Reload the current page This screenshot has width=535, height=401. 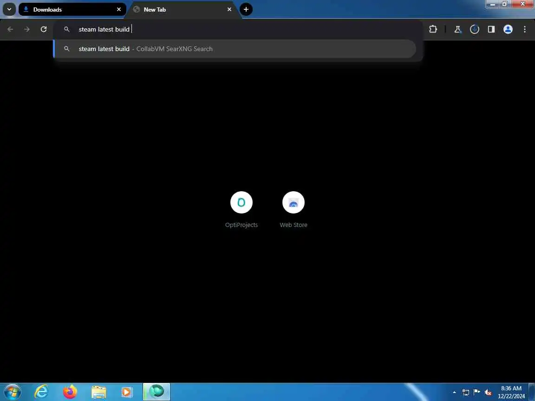(x=44, y=29)
